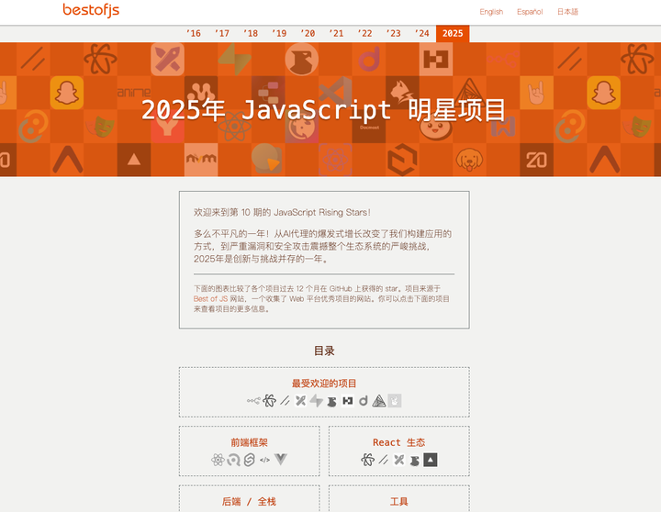Image resolution: width=661 pixels, height=512 pixels.
Task: Click the Vue V icon under 前端框架
Action: point(280,460)
